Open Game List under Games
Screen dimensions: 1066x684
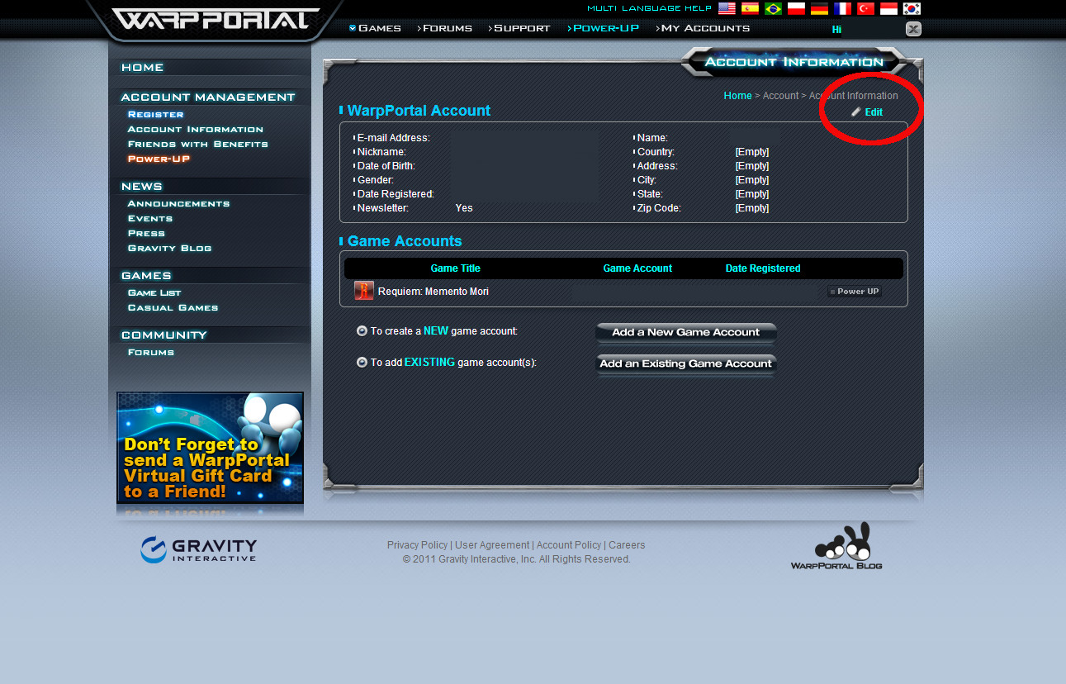[x=154, y=292]
